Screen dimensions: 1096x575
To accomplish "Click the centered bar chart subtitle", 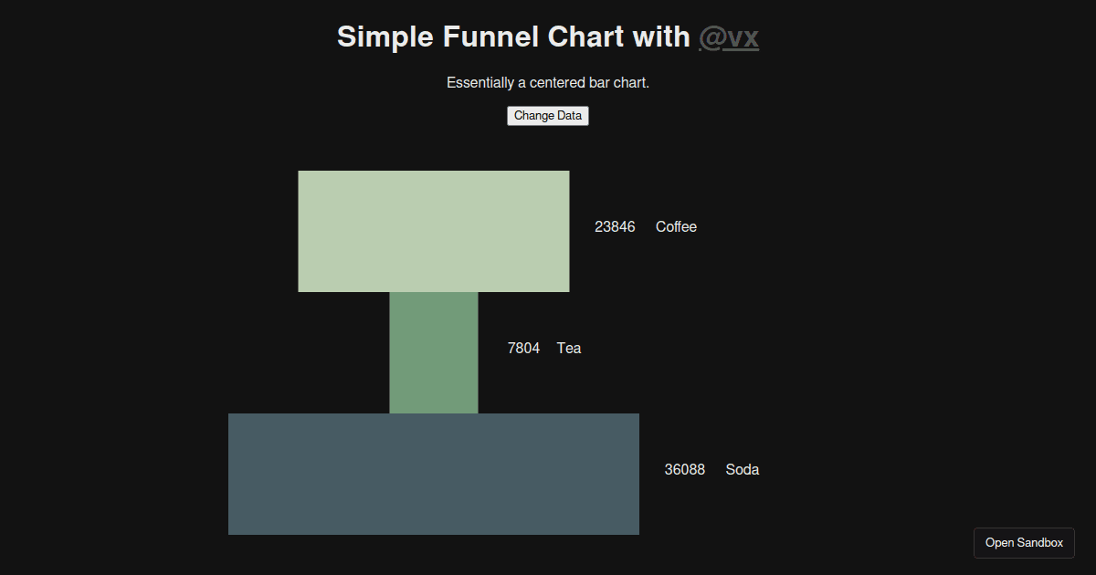I will (x=547, y=82).
